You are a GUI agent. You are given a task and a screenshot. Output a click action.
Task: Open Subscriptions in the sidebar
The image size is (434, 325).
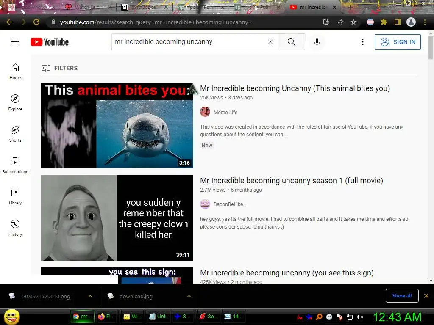coord(15,165)
